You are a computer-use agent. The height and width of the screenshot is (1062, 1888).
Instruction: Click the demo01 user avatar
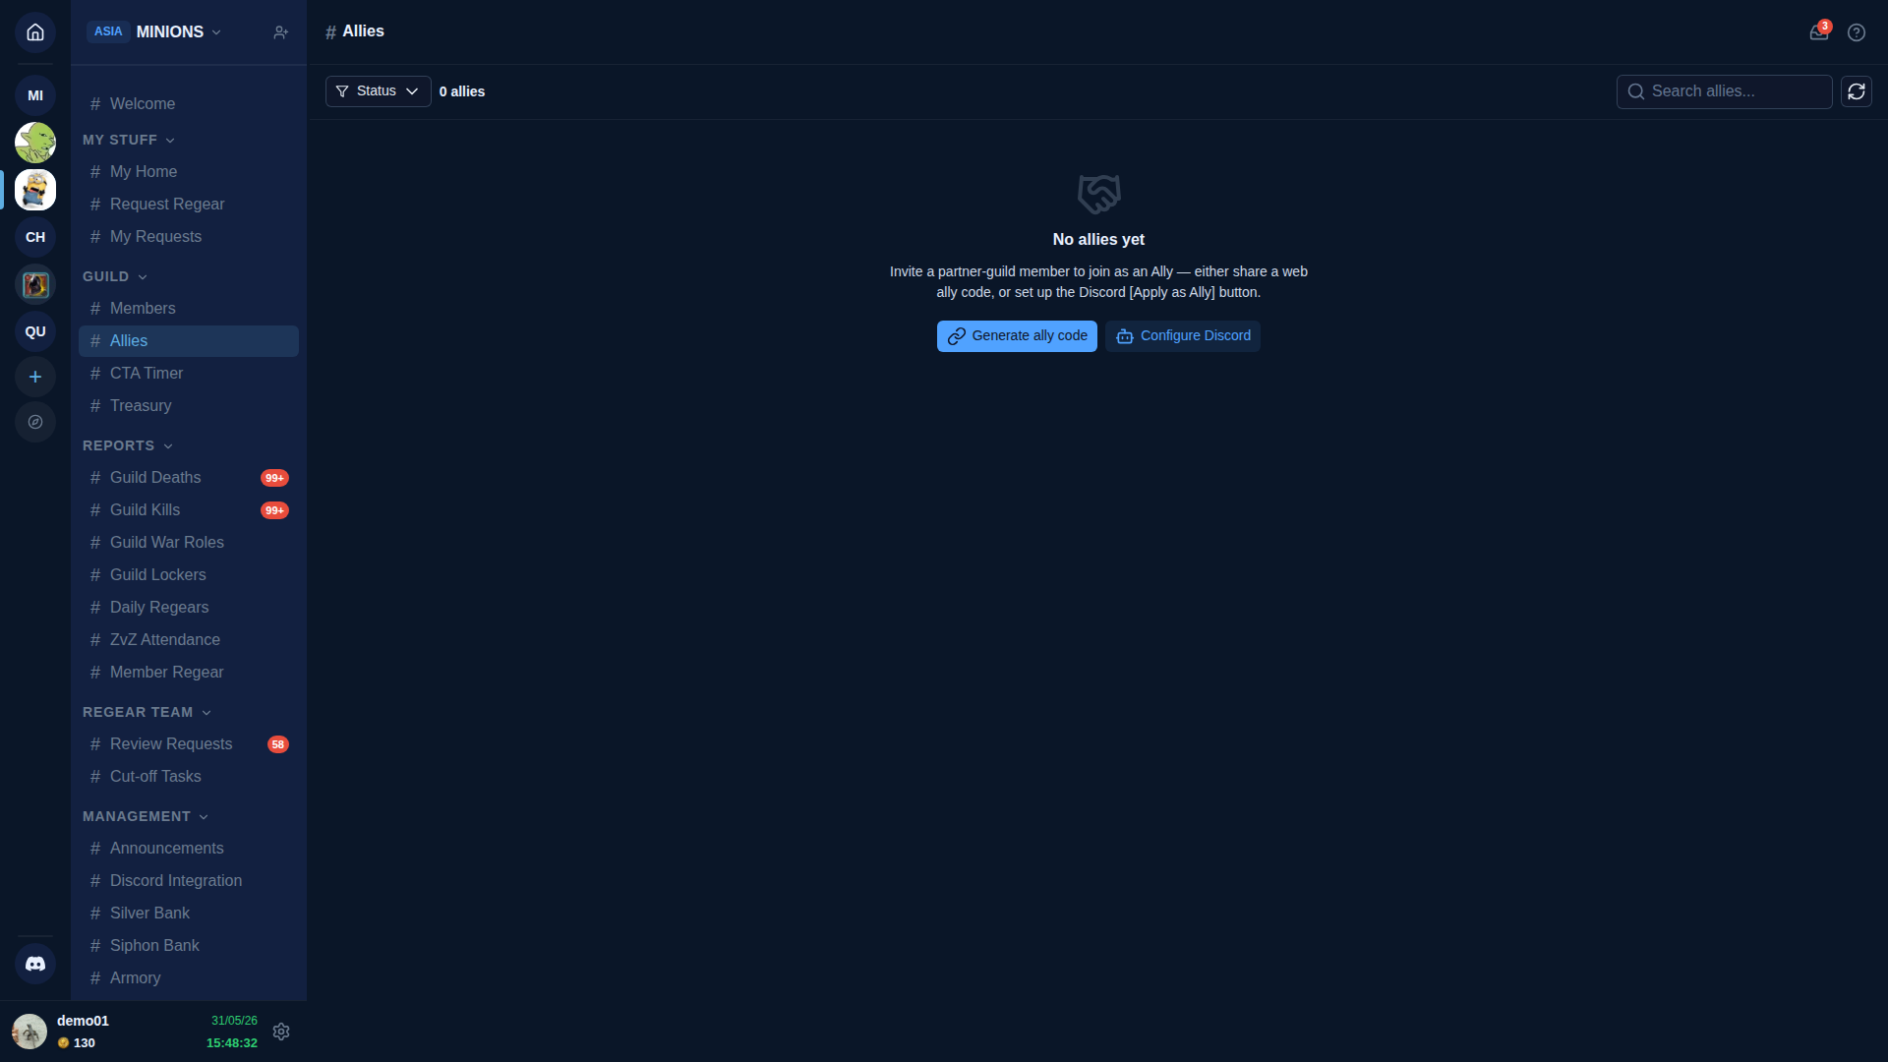click(x=29, y=1032)
